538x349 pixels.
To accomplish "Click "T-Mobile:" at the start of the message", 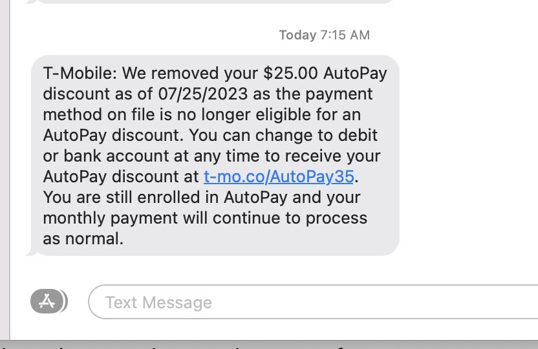I will (x=78, y=72).
